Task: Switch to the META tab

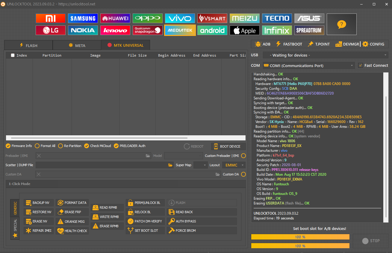Action: [77, 45]
